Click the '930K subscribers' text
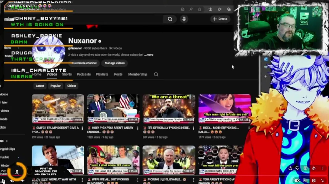329x184 pixels. [95, 48]
